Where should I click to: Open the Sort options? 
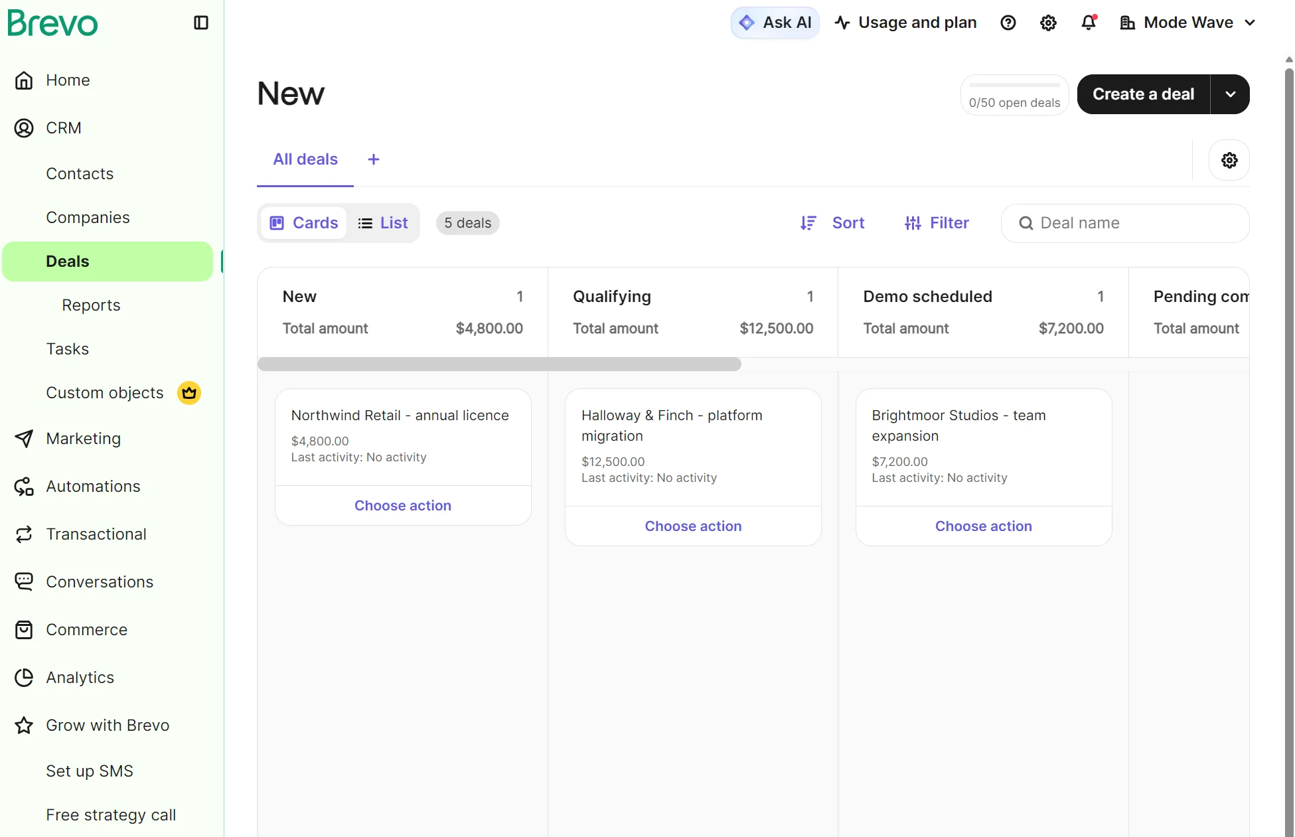832,223
